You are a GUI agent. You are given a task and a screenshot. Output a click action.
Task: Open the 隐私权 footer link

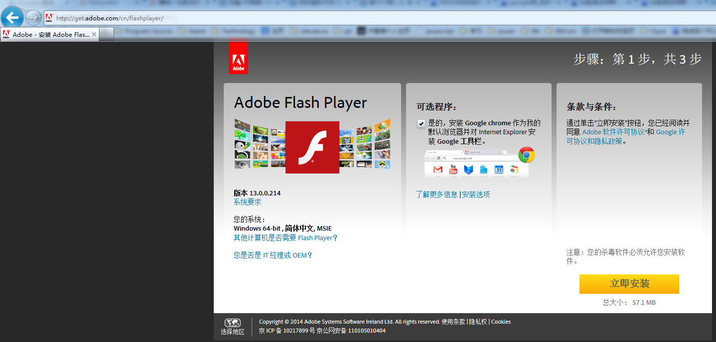click(478, 322)
